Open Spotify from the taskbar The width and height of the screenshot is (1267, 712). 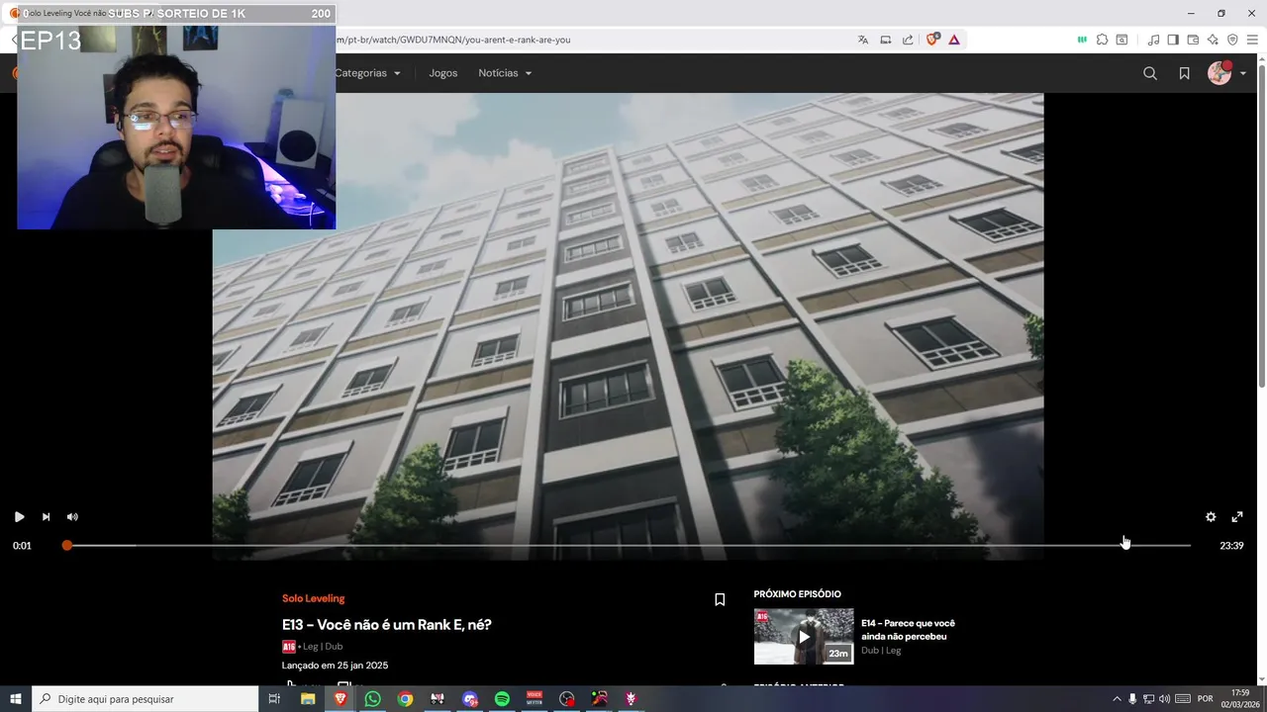click(502, 698)
